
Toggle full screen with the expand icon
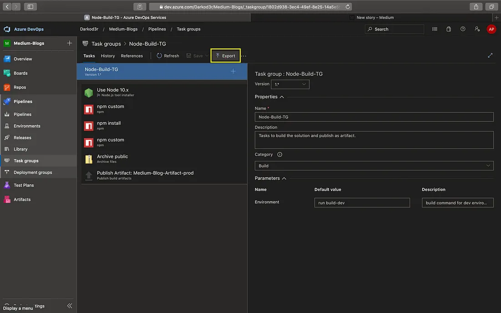tap(490, 56)
